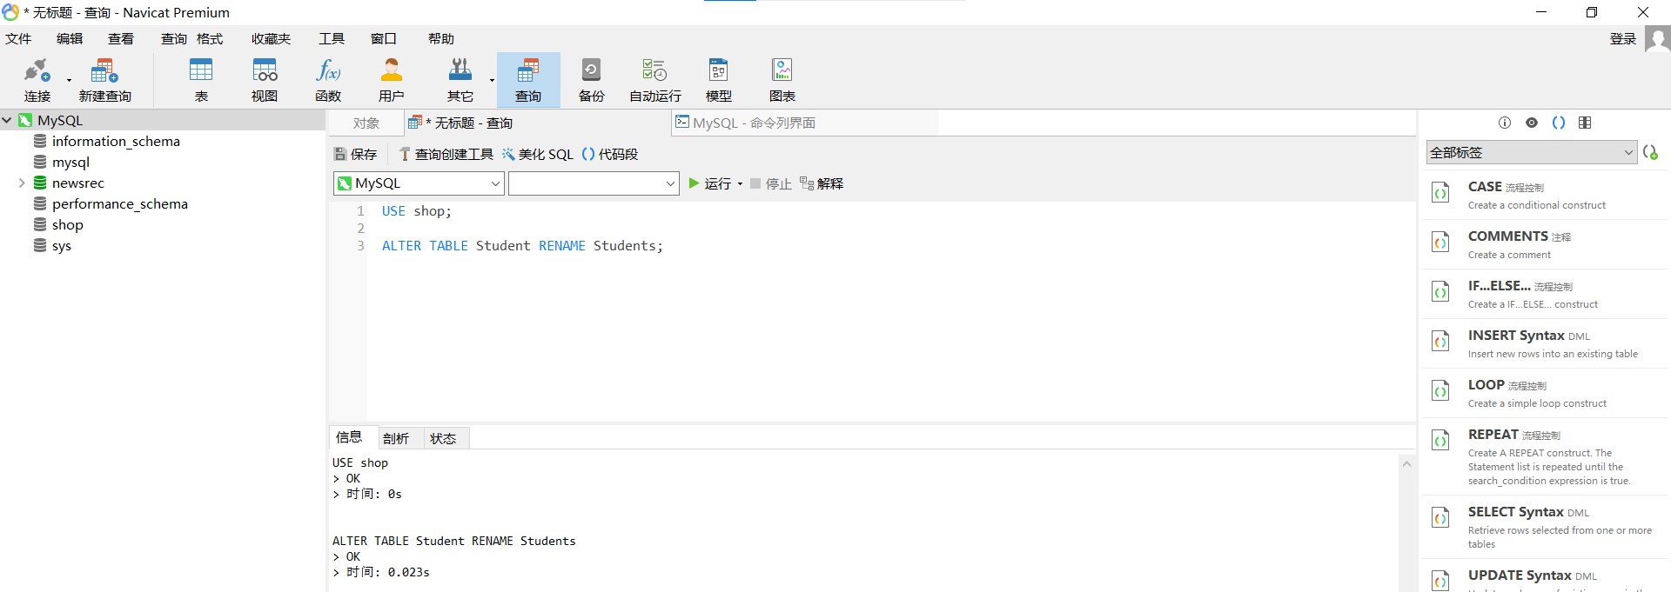Switch to MySQL command line interface tab

point(804,123)
